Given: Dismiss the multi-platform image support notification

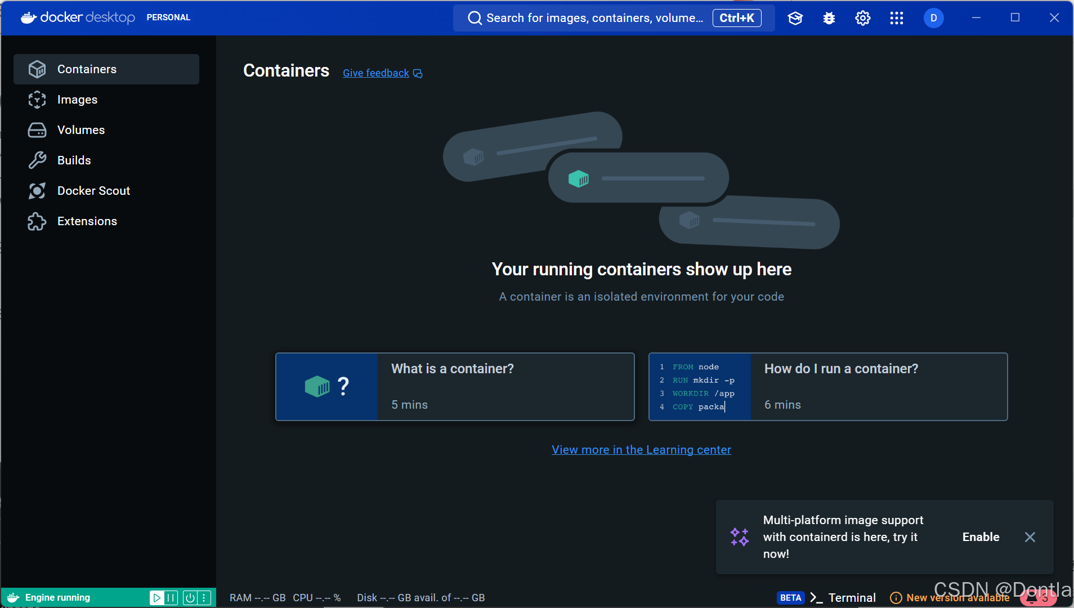Looking at the screenshot, I should click(1030, 537).
